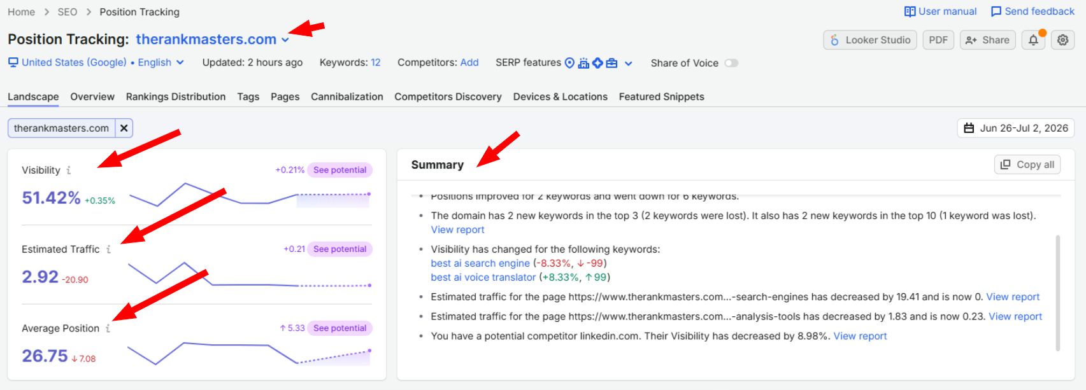Go to the Tags tab
Image resolution: width=1086 pixels, height=390 pixels.
[x=248, y=97]
